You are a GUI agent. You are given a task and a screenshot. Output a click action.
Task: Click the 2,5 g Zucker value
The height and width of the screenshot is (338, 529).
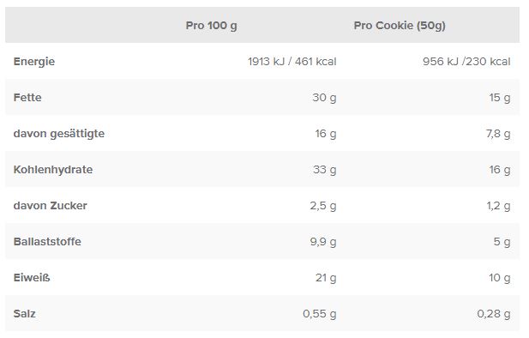323,206
